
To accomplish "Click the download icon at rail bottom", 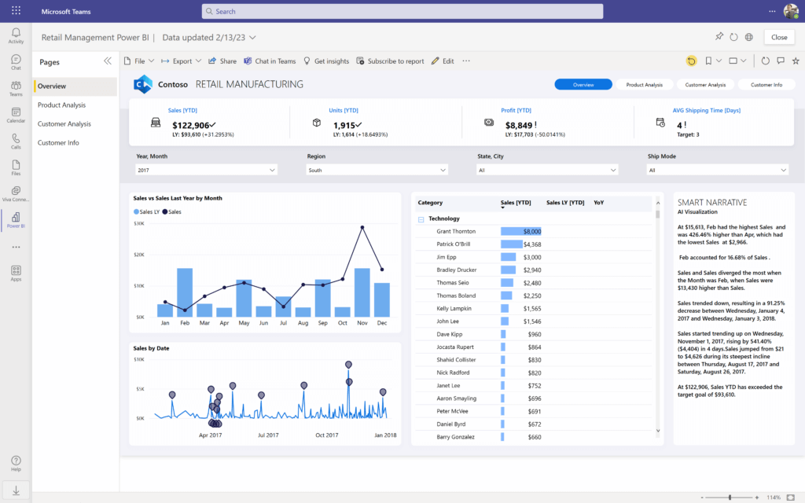I will coord(16,490).
